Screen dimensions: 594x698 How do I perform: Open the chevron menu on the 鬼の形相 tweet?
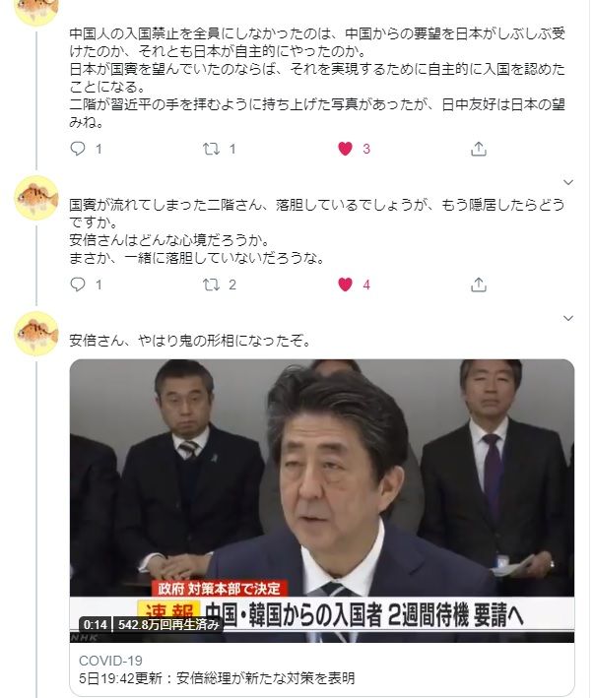click(567, 318)
